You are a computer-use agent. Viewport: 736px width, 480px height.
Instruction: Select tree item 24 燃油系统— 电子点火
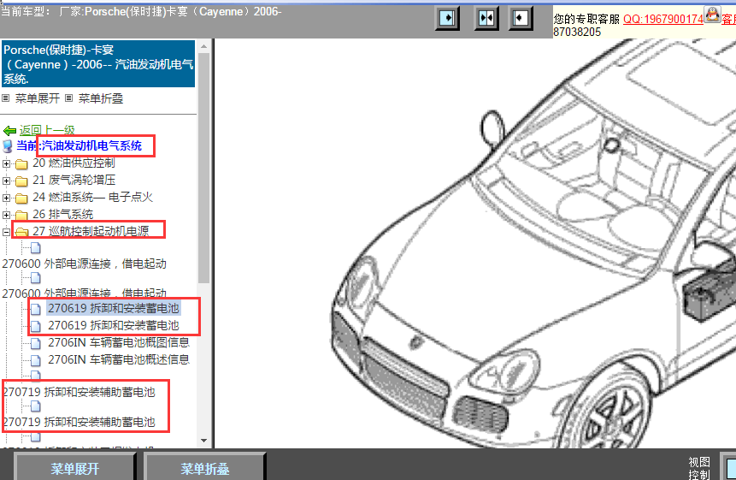click(92, 197)
